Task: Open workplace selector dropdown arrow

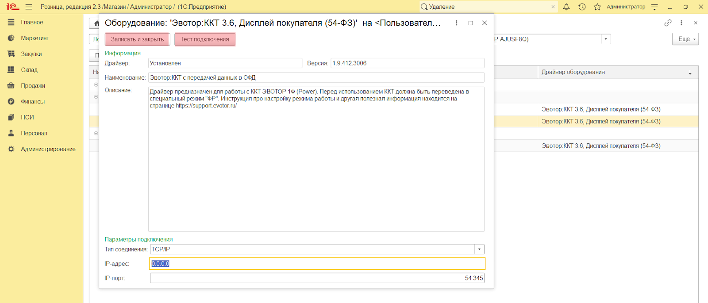Action: [606, 39]
